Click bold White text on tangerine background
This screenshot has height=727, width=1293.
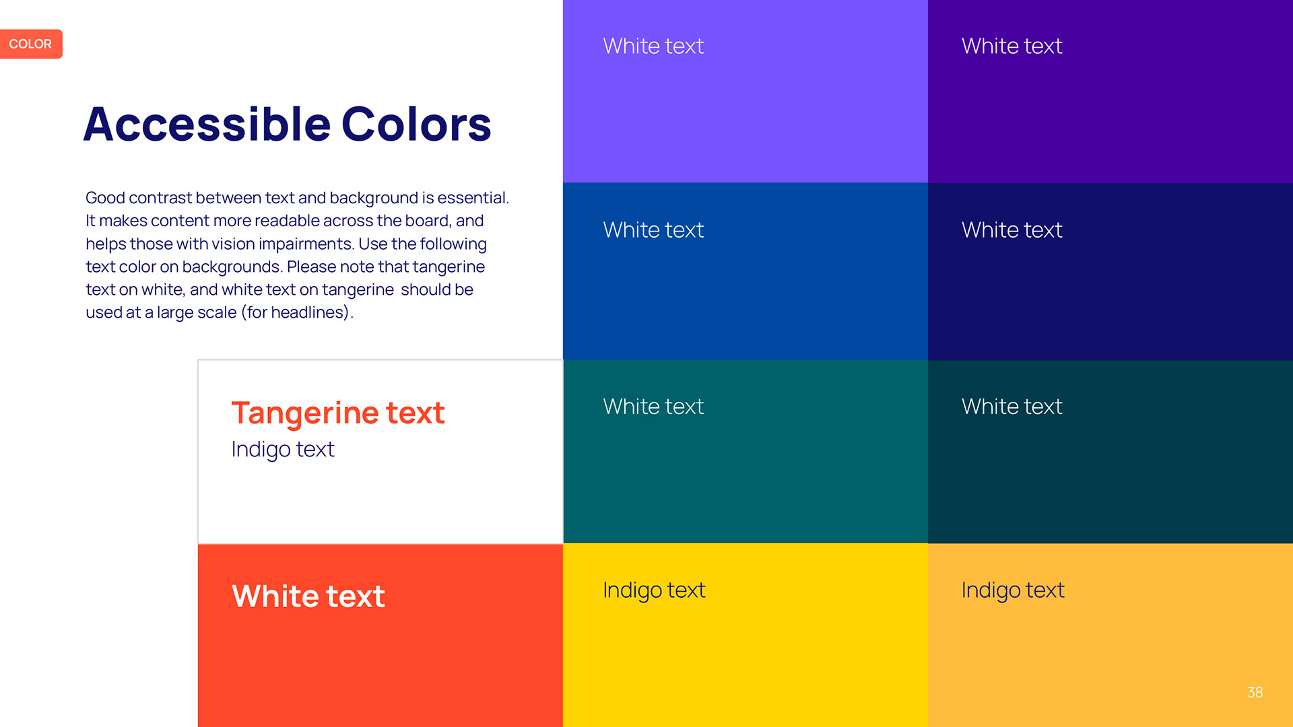click(308, 596)
